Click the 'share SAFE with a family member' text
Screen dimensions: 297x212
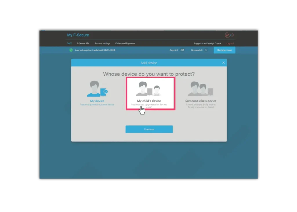[x=201, y=106]
